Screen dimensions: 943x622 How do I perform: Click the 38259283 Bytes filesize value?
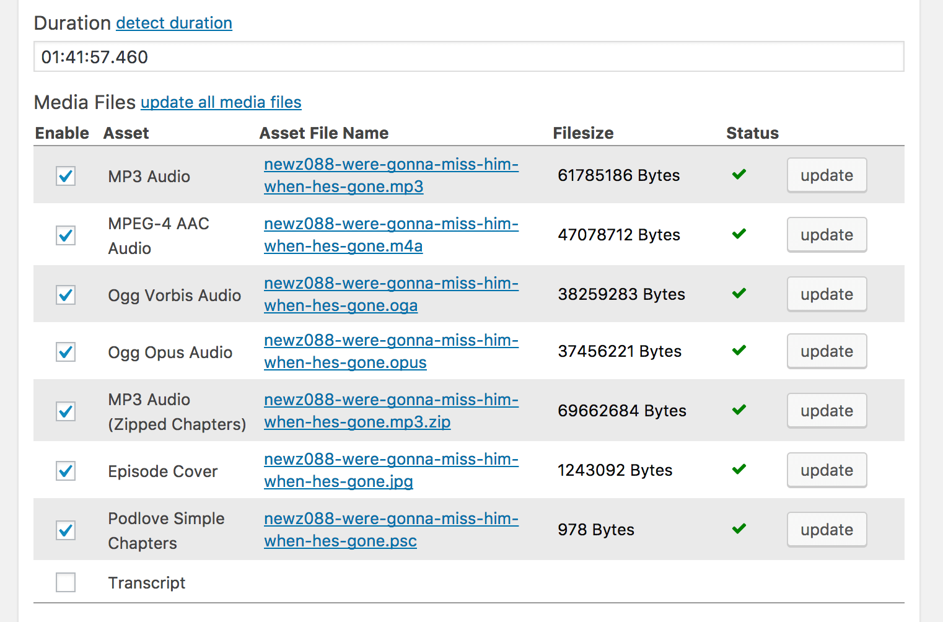click(x=621, y=294)
